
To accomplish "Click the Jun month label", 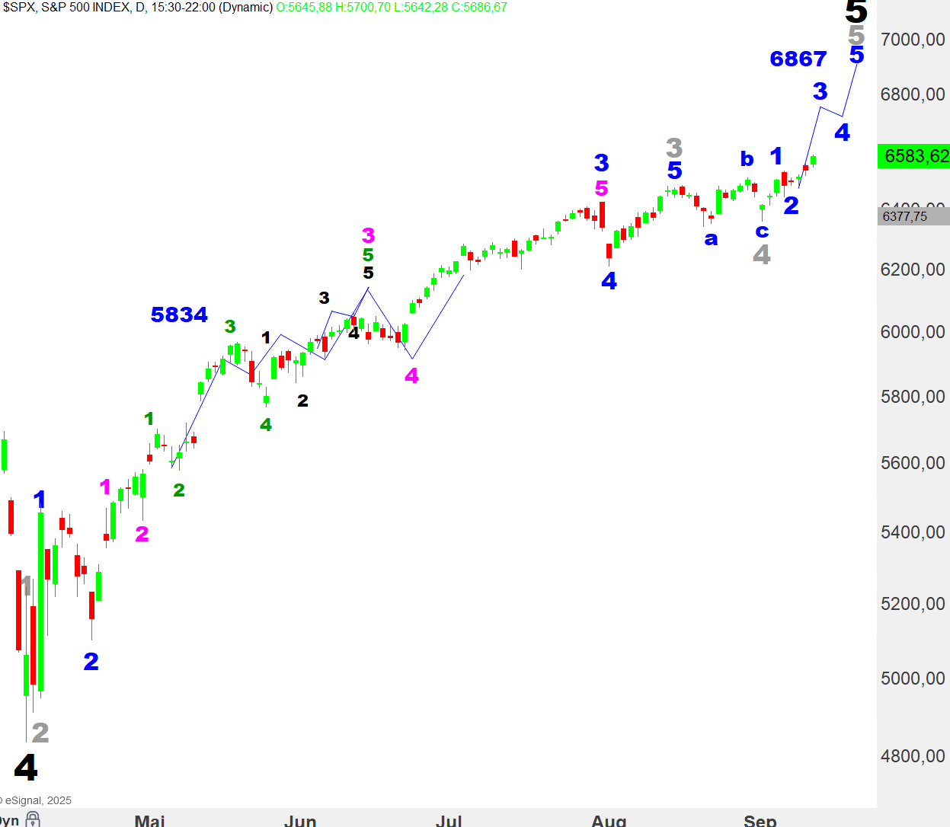I will pos(300,820).
